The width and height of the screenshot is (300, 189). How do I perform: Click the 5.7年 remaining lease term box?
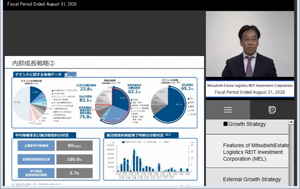(x=74, y=173)
